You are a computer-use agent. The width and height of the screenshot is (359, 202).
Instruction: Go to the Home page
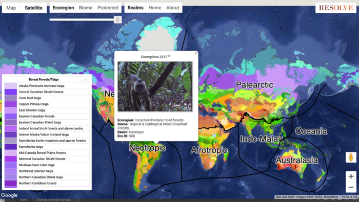click(155, 8)
